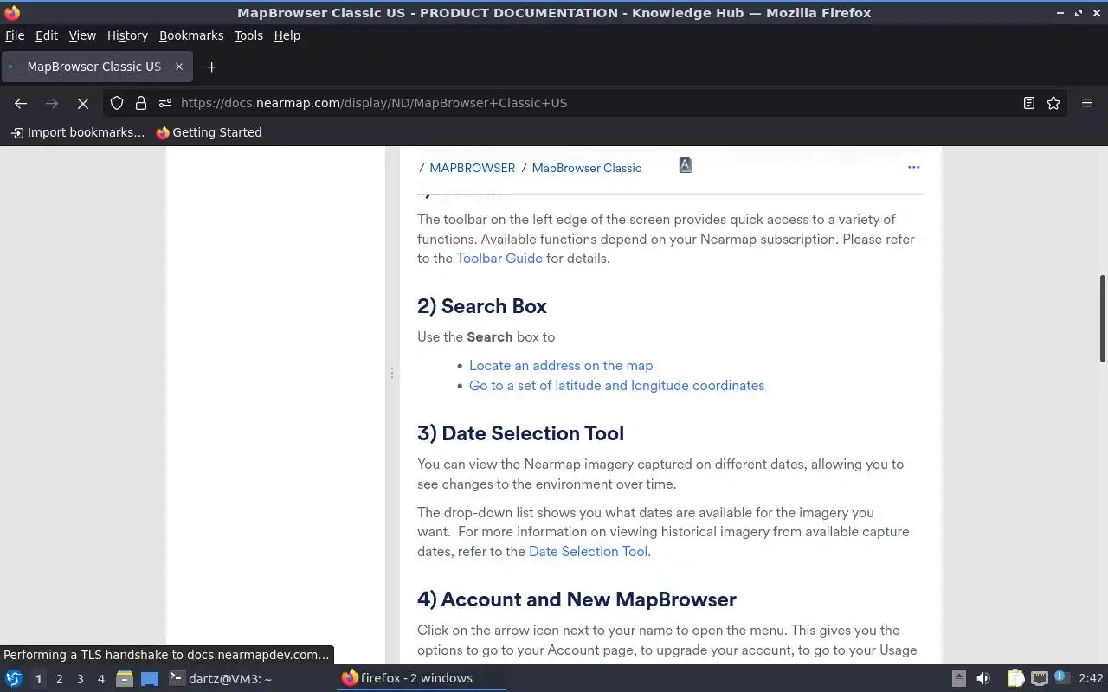Viewport: 1108px width, 692px height.
Task: Open Getting Started bookmark
Action: pyautogui.click(x=209, y=132)
